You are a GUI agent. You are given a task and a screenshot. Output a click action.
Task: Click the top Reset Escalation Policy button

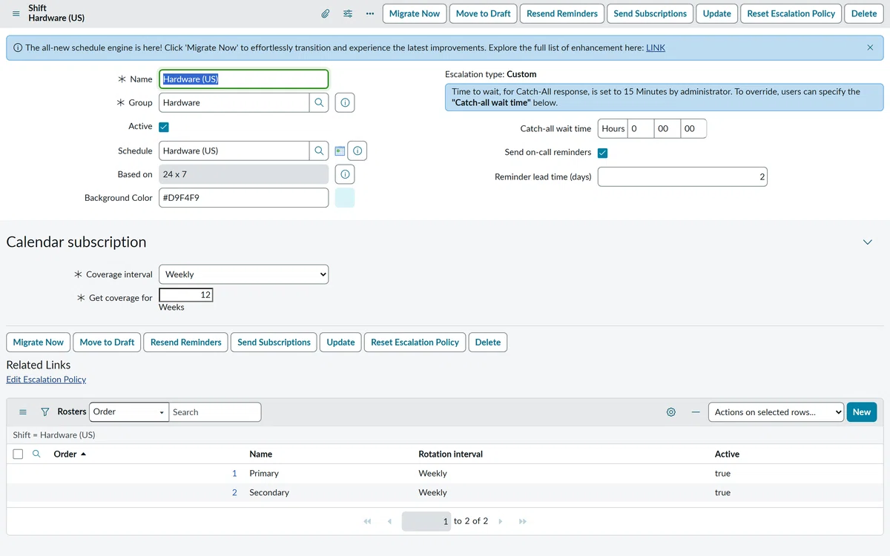pos(791,13)
